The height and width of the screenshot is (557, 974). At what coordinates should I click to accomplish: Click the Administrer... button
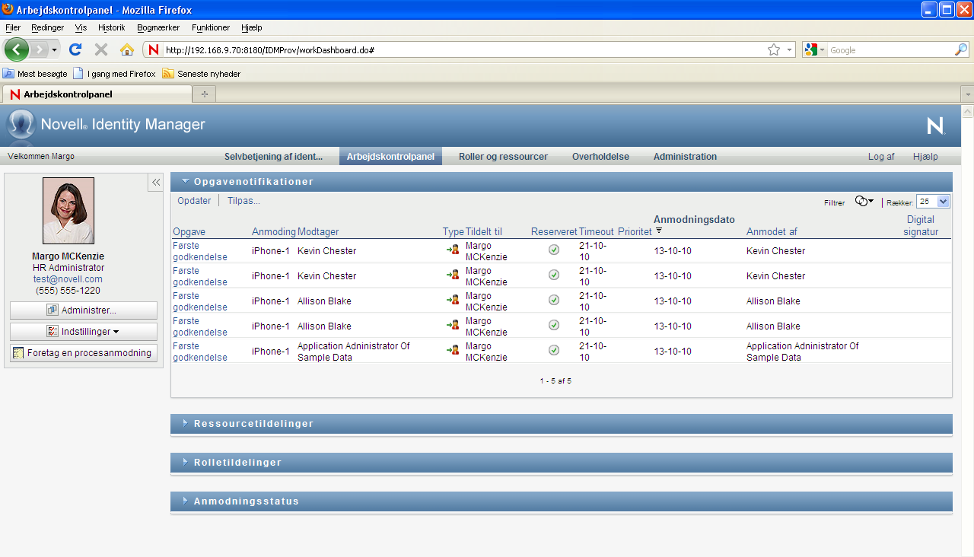84,310
